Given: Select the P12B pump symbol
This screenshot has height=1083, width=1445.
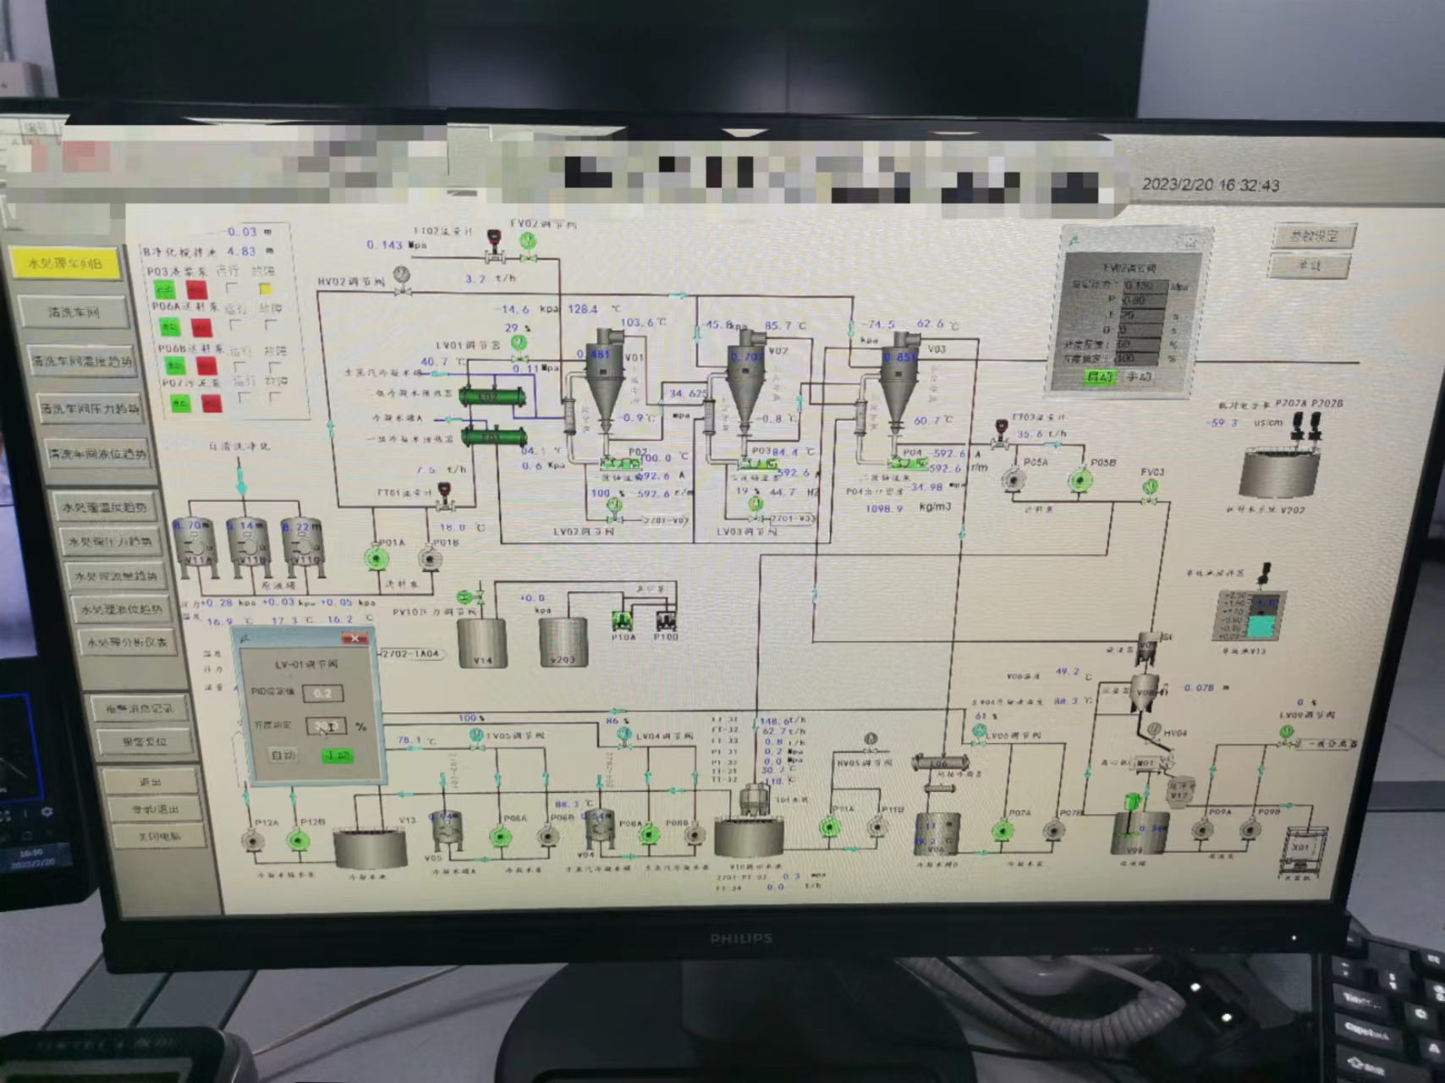Looking at the screenshot, I should [x=298, y=840].
